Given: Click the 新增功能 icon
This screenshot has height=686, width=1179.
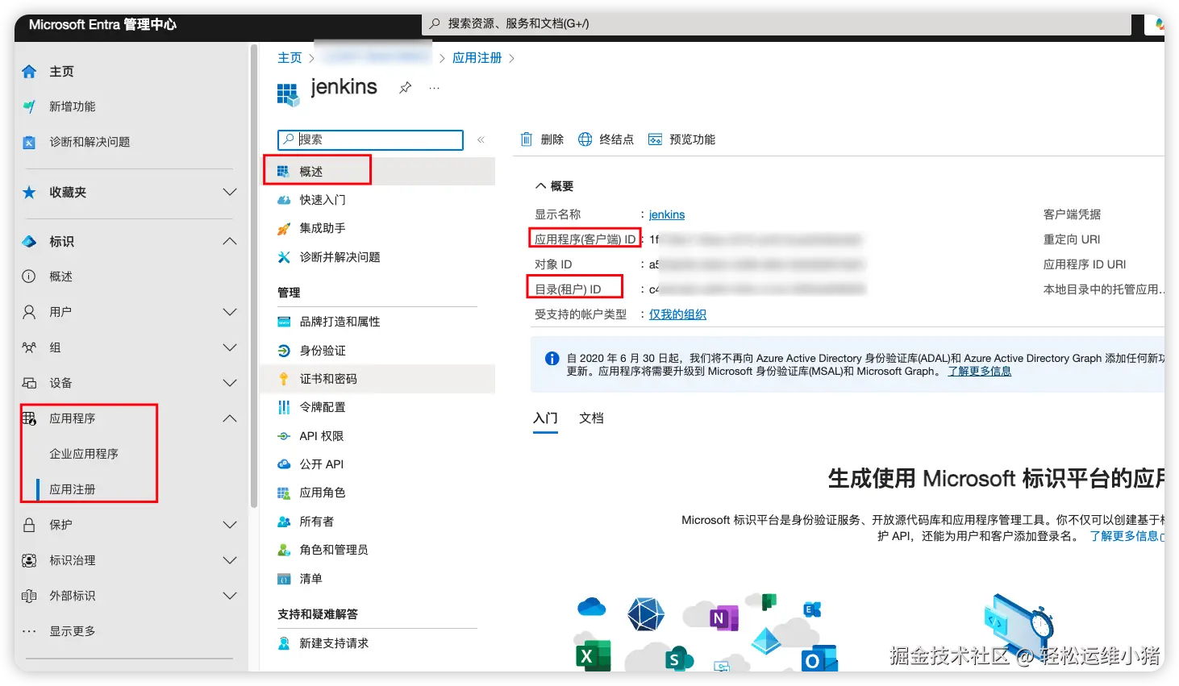Looking at the screenshot, I should [29, 106].
